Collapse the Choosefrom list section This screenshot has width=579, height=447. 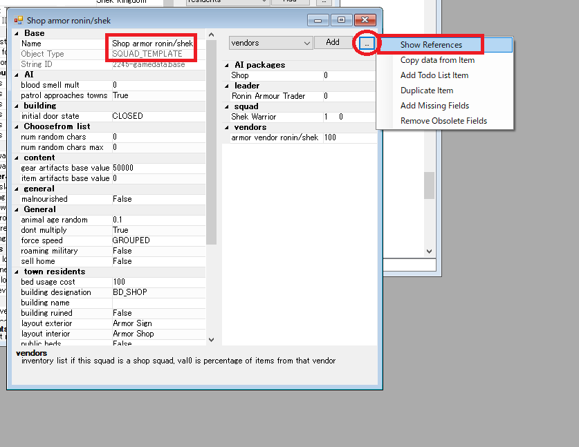click(x=17, y=126)
